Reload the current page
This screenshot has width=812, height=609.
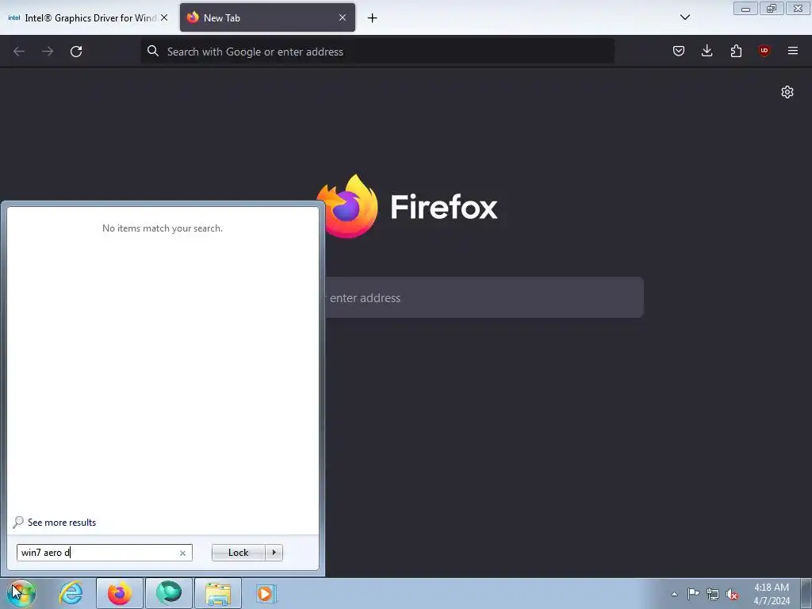click(x=76, y=52)
